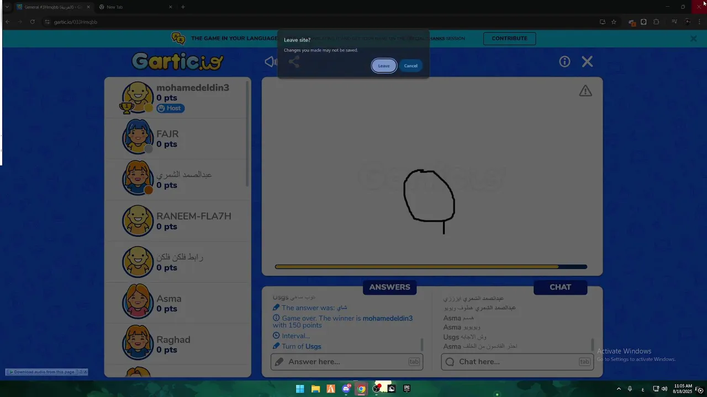Open the browser extensions puzzle icon
707x397 pixels.
tap(656, 22)
